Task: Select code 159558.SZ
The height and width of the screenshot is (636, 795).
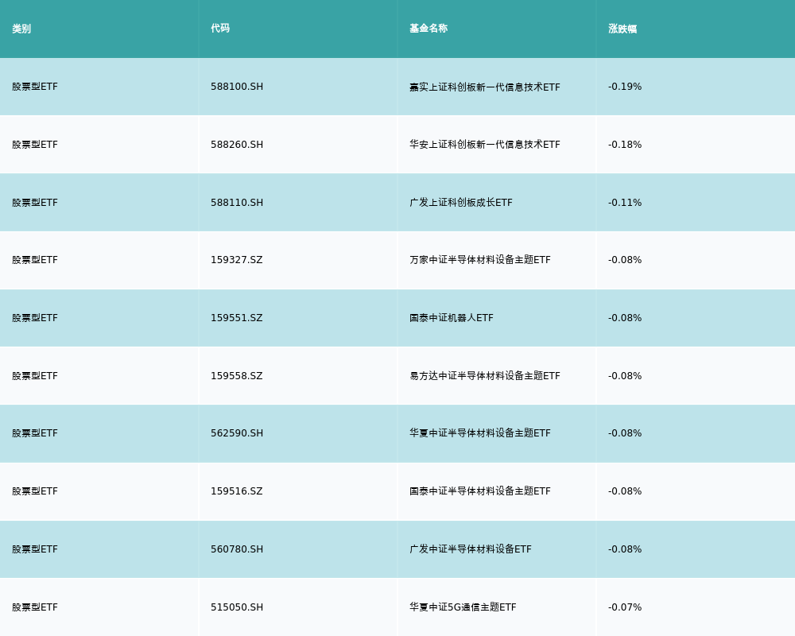Action: point(237,376)
